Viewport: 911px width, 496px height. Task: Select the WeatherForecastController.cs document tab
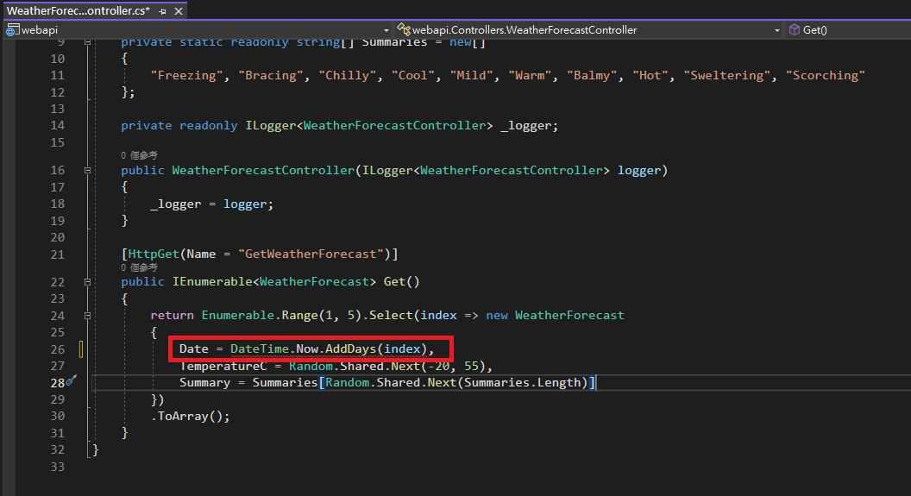[x=78, y=11]
